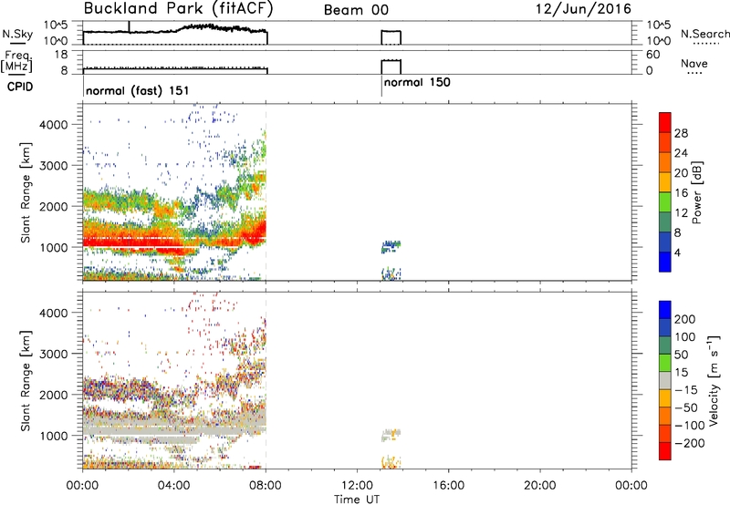The image size is (730, 505).
Task: Click the Power [dB] colorbar label
Action: [x=696, y=192]
